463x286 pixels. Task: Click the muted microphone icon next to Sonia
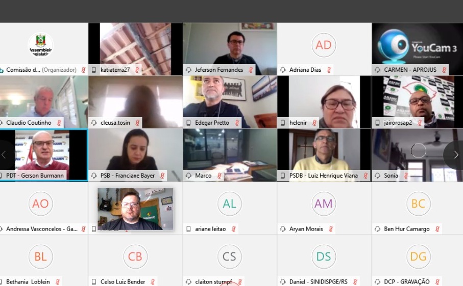[x=406, y=176]
